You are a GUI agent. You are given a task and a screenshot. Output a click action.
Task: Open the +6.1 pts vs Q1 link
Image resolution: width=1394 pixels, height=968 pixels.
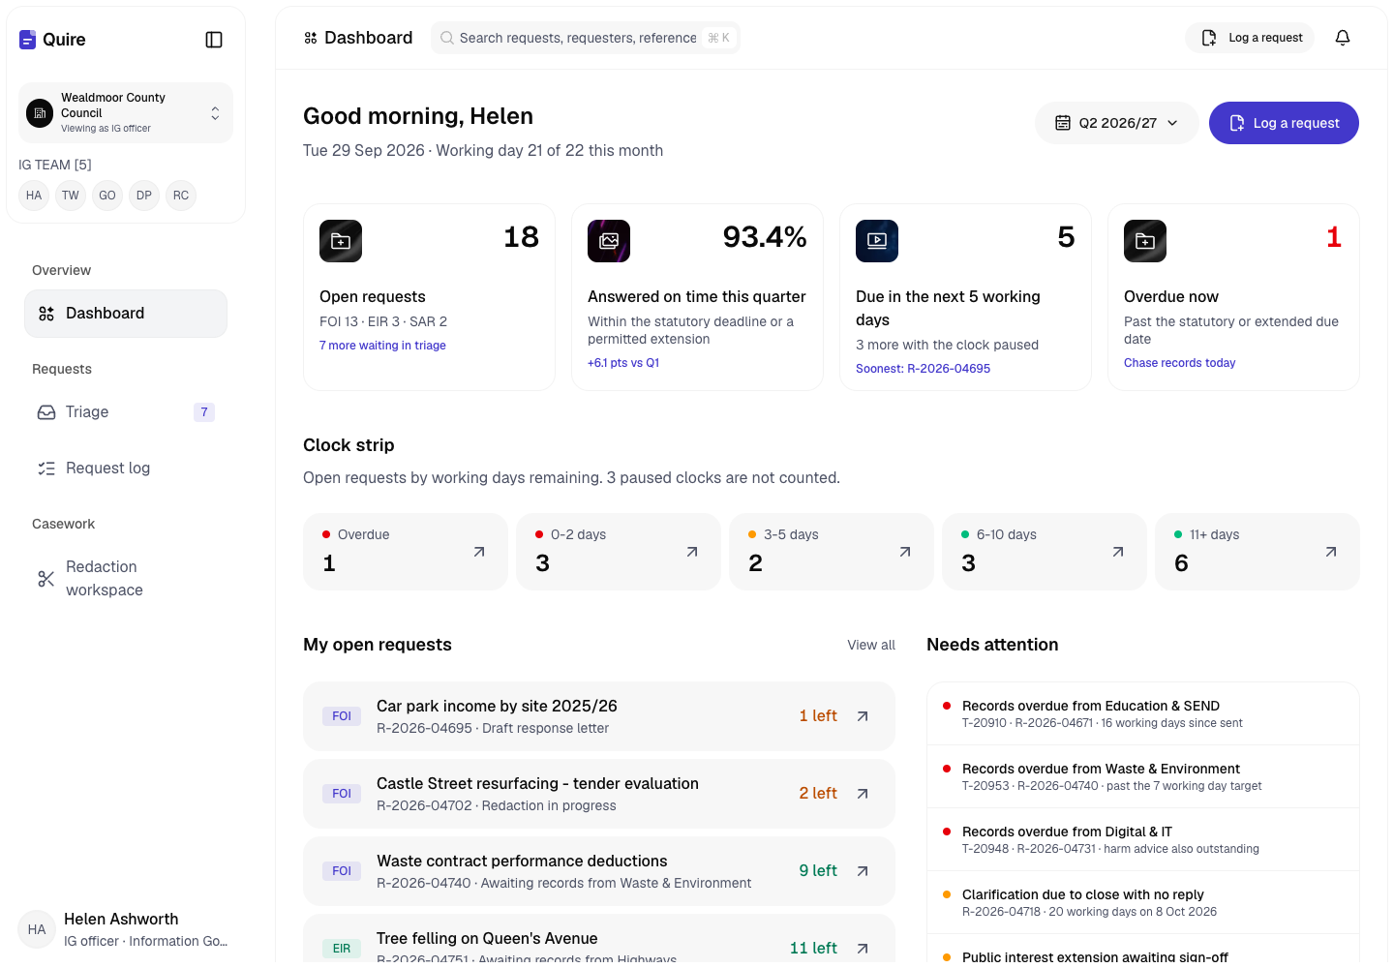[623, 363]
